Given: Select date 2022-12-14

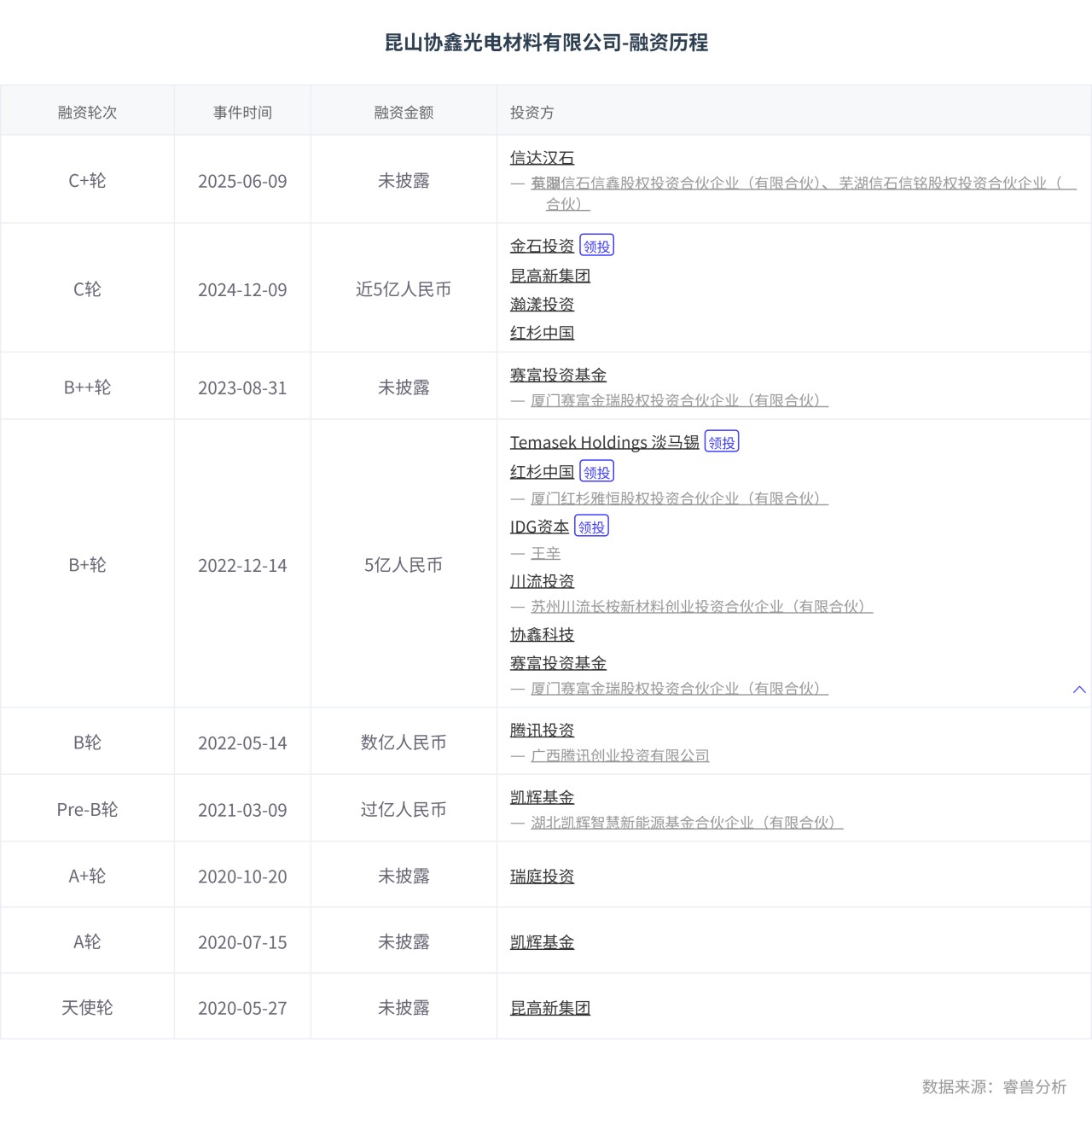Looking at the screenshot, I should point(242,565).
